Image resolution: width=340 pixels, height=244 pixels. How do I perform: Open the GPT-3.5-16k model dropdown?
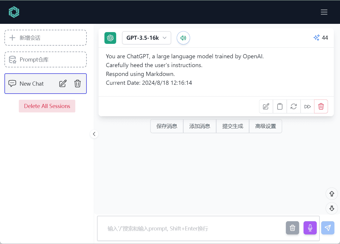point(146,38)
